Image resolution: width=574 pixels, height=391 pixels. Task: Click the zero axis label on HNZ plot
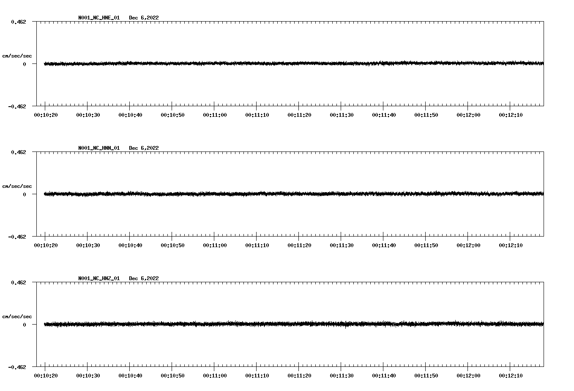[x=25, y=325]
